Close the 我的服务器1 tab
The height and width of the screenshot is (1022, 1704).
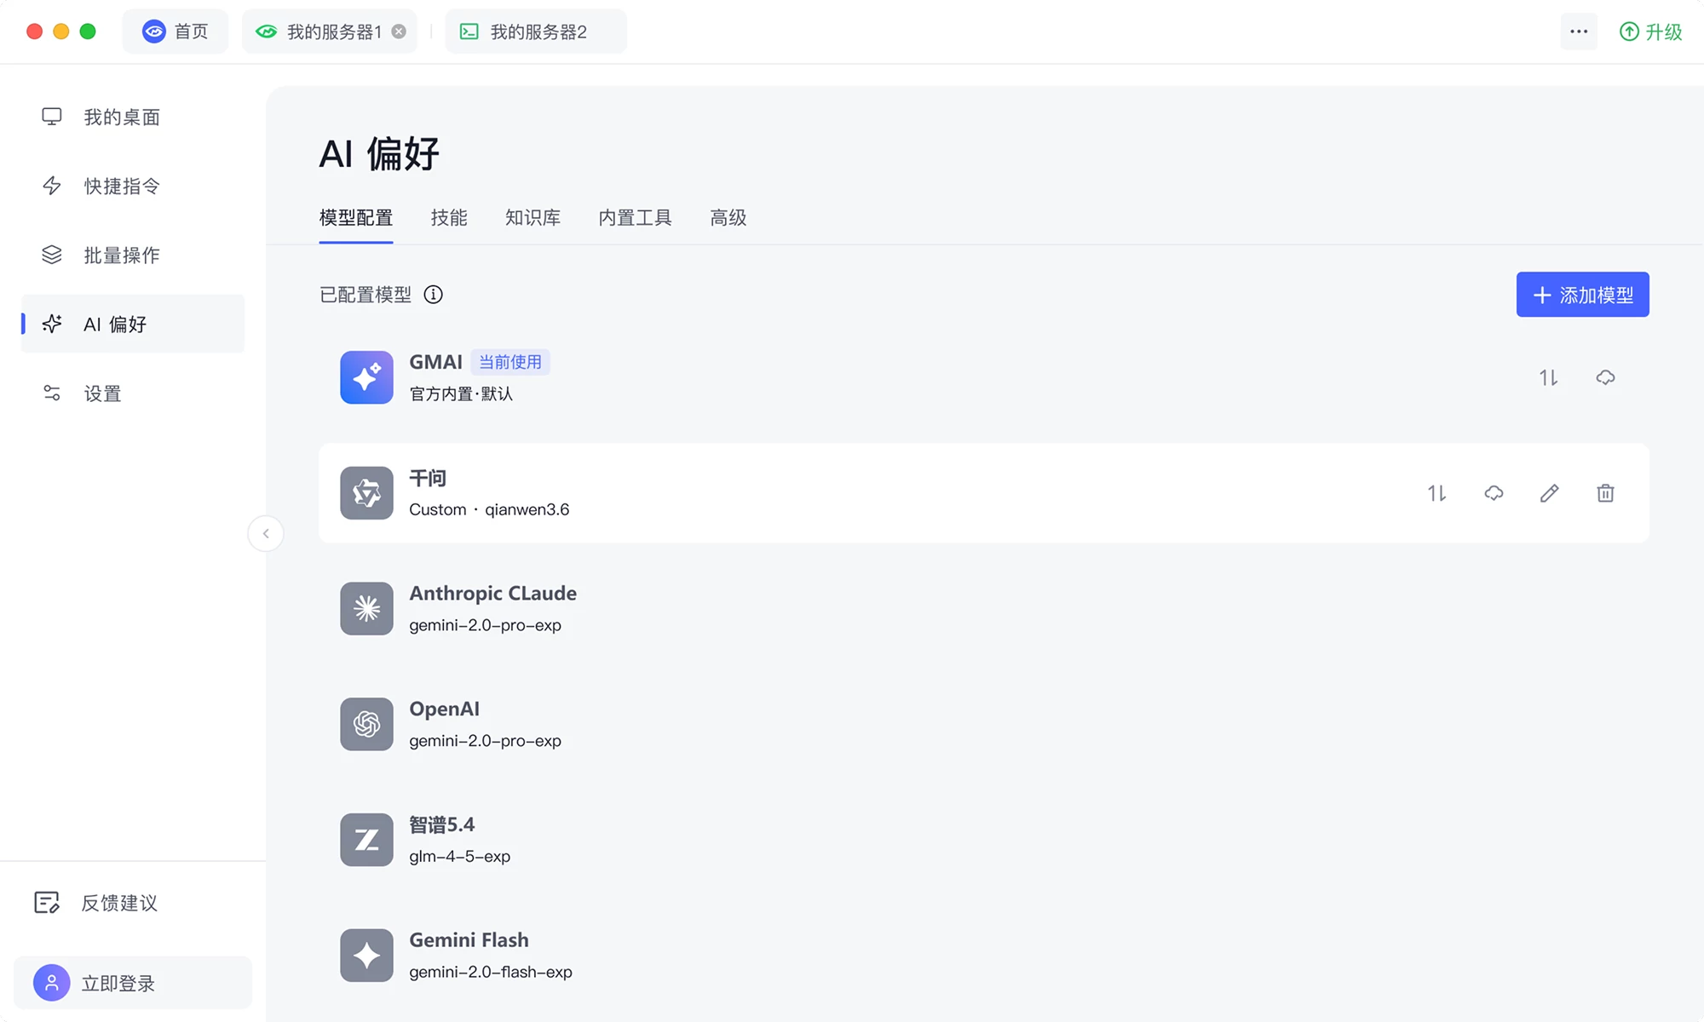click(399, 32)
